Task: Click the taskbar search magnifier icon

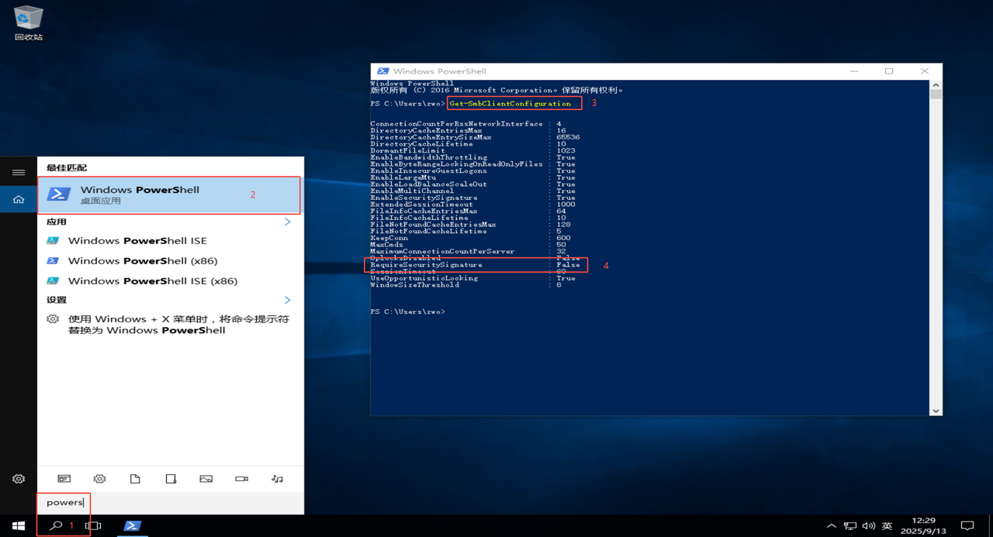Action: pos(56,525)
